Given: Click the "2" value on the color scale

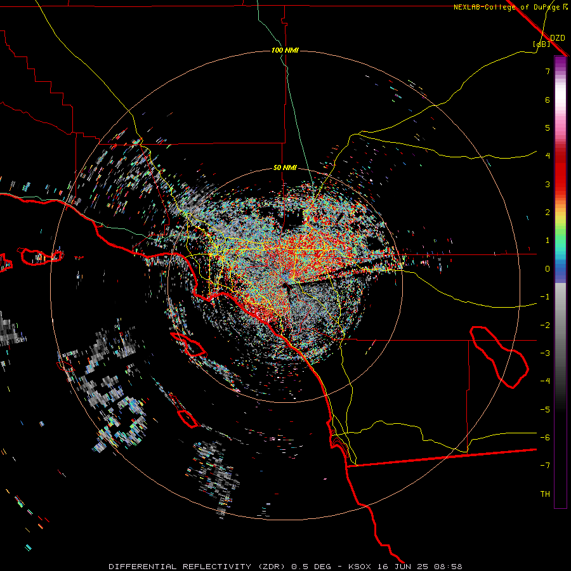Looking at the screenshot, I should [x=548, y=213].
